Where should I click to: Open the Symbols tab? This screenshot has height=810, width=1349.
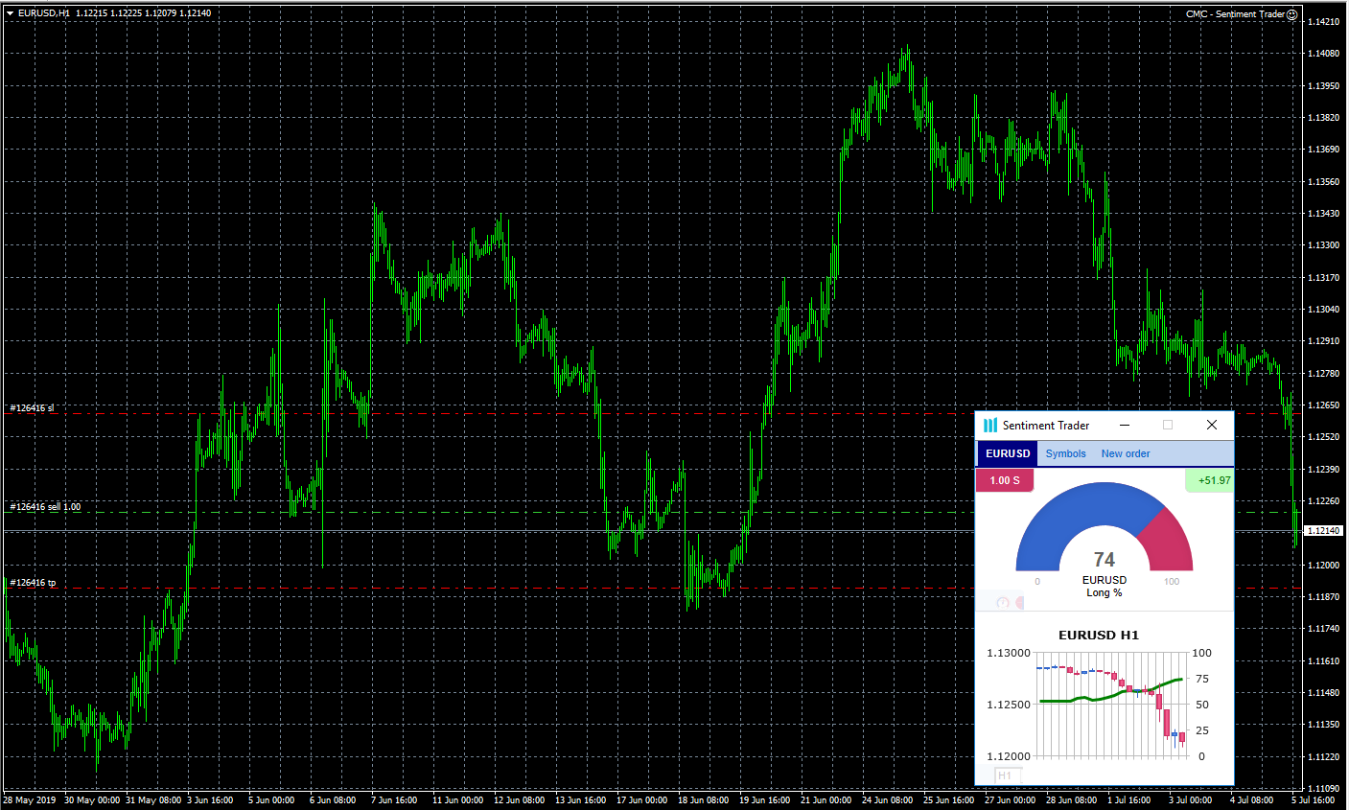pyautogui.click(x=1066, y=453)
